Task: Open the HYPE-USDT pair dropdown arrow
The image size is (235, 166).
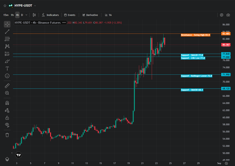Action: (35, 6)
